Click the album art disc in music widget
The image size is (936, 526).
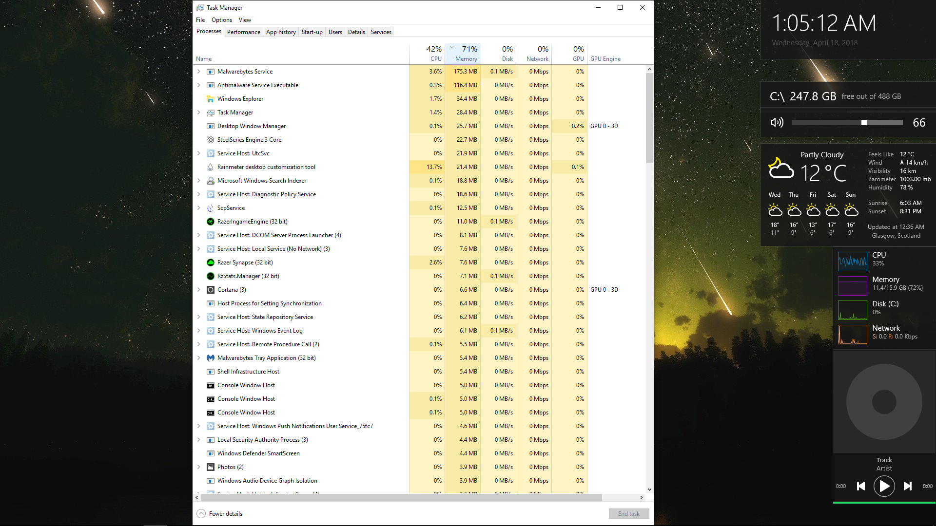pos(884,402)
